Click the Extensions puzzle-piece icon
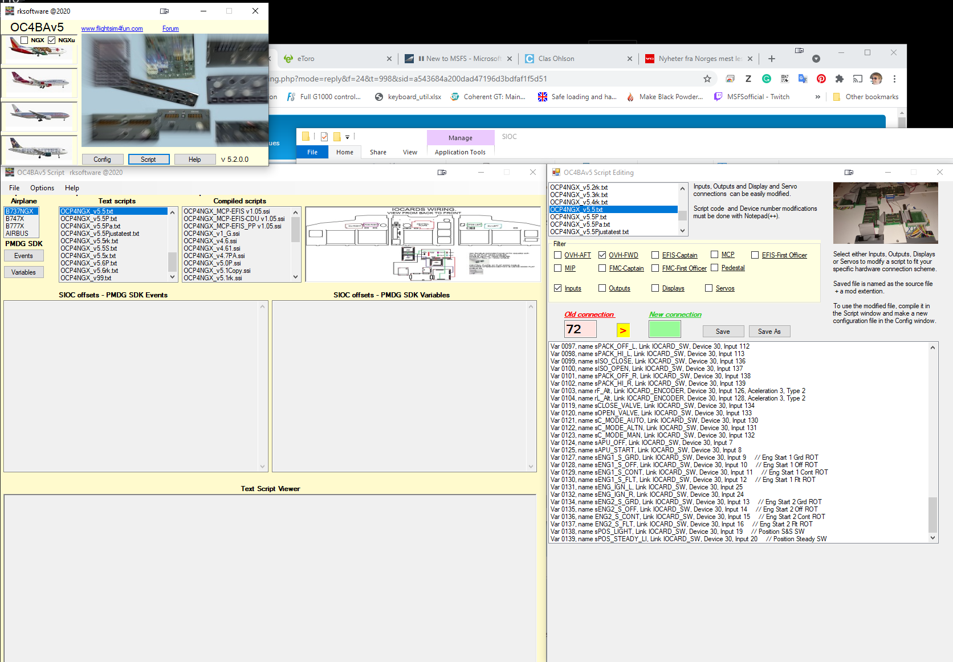The width and height of the screenshot is (953, 662). point(839,79)
